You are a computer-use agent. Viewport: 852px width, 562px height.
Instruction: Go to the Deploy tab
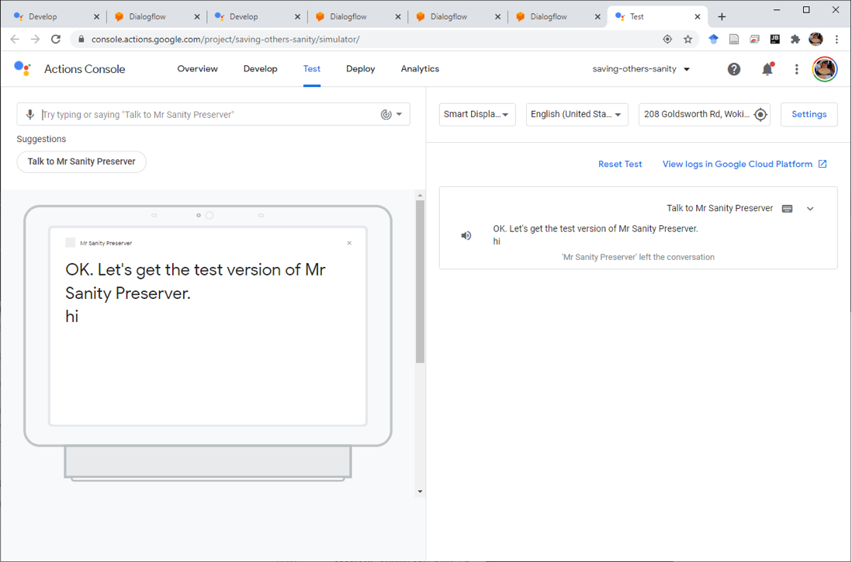(x=361, y=69)
